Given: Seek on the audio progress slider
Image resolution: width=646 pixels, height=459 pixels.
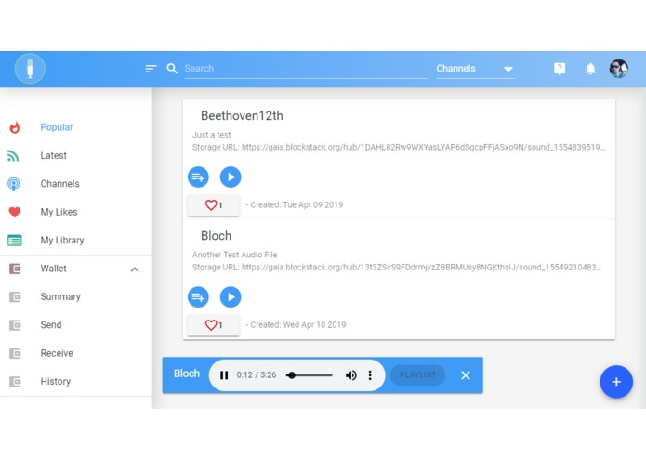Looking at the screenshot, I should [x=310, y=375].
